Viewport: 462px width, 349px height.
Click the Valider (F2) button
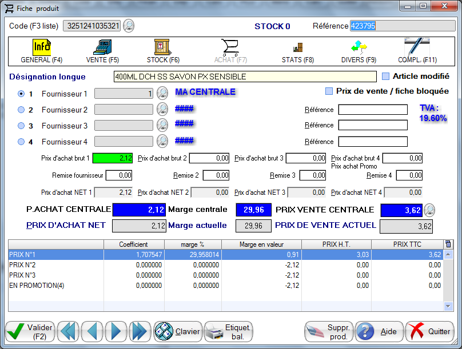tap(30, 331)
